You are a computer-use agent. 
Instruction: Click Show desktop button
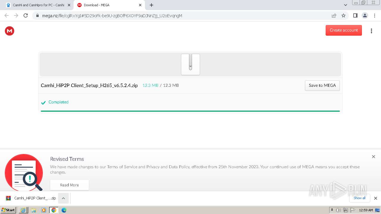(x=378, y=210)
